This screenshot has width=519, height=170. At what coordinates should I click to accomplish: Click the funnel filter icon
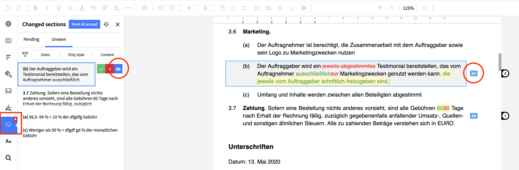coord(25,55)
